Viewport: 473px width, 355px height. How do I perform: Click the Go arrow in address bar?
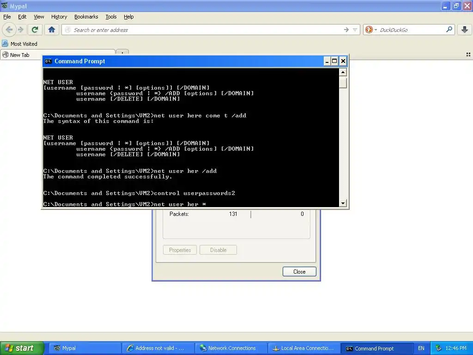pos(346,30)
